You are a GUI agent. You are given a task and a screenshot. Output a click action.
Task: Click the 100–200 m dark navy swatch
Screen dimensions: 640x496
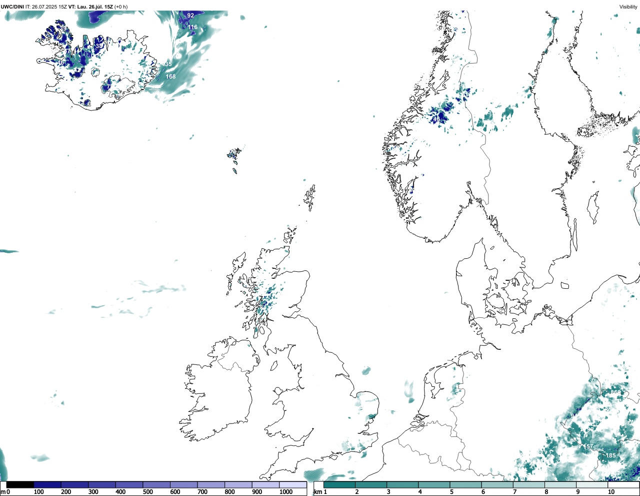pyautogui.click(x=47, y=484)
